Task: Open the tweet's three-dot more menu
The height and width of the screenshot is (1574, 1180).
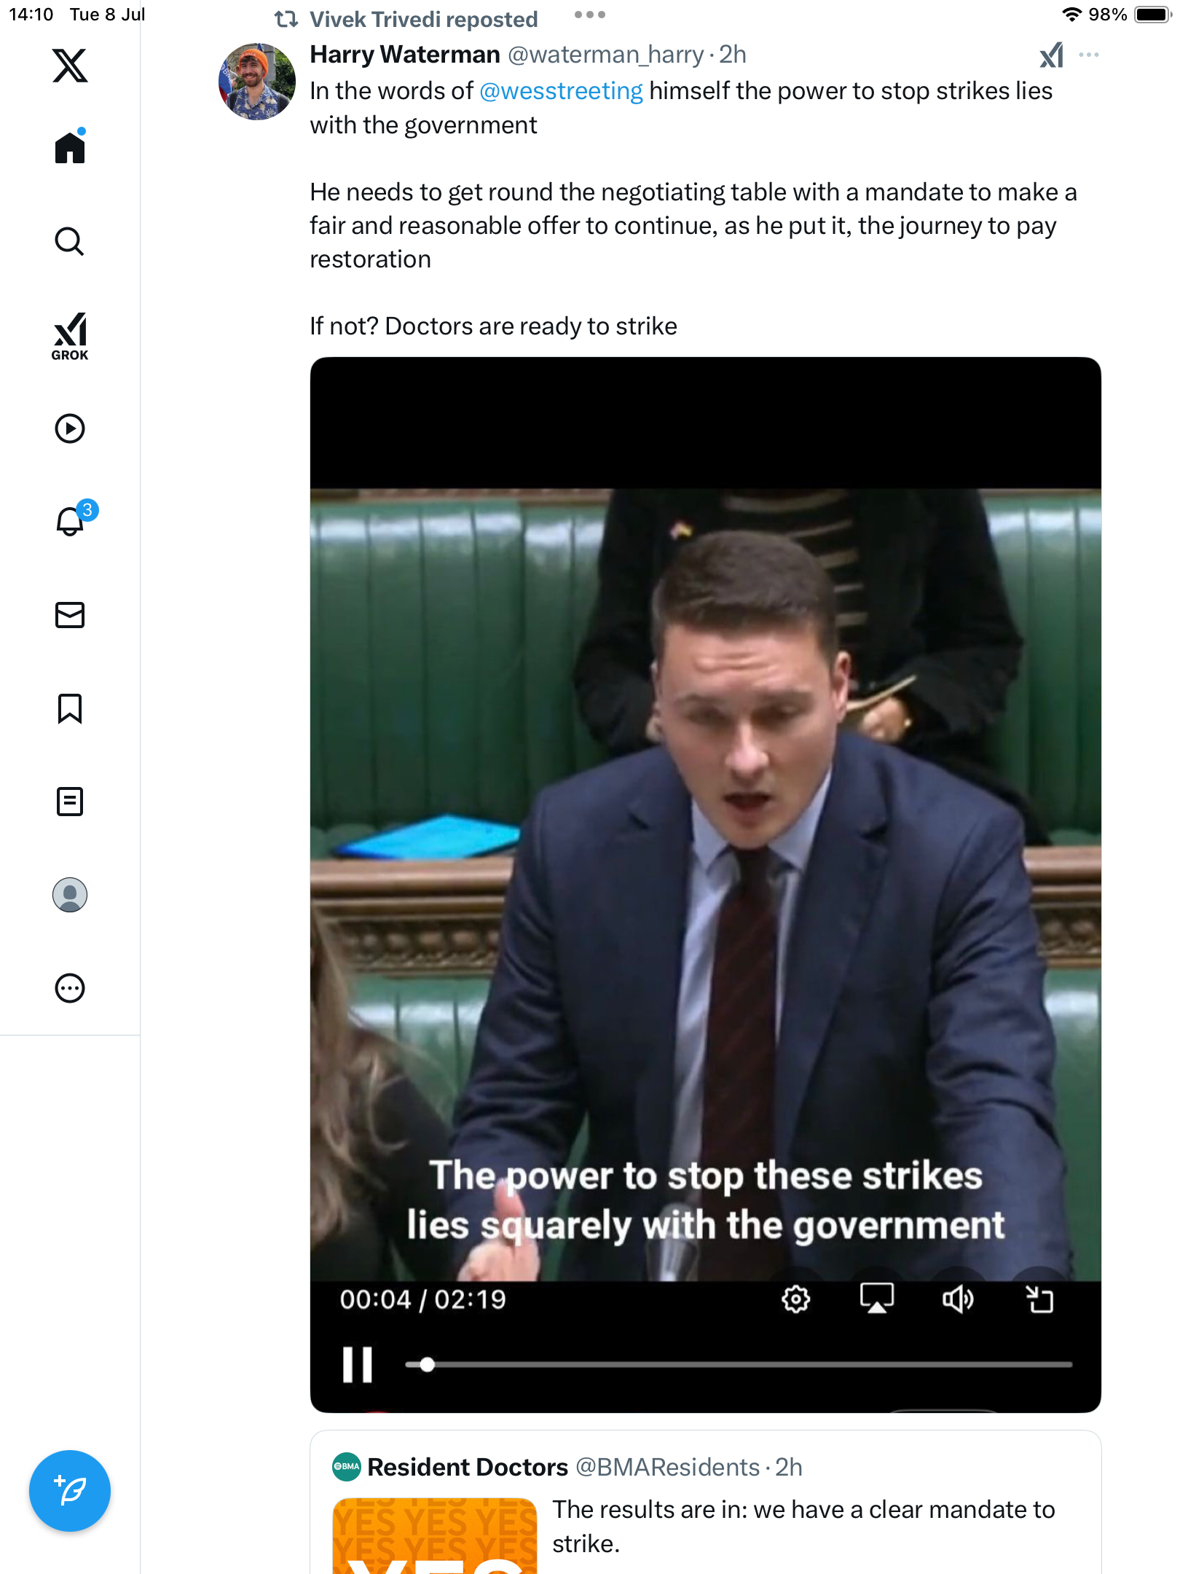Action: 1089,55
